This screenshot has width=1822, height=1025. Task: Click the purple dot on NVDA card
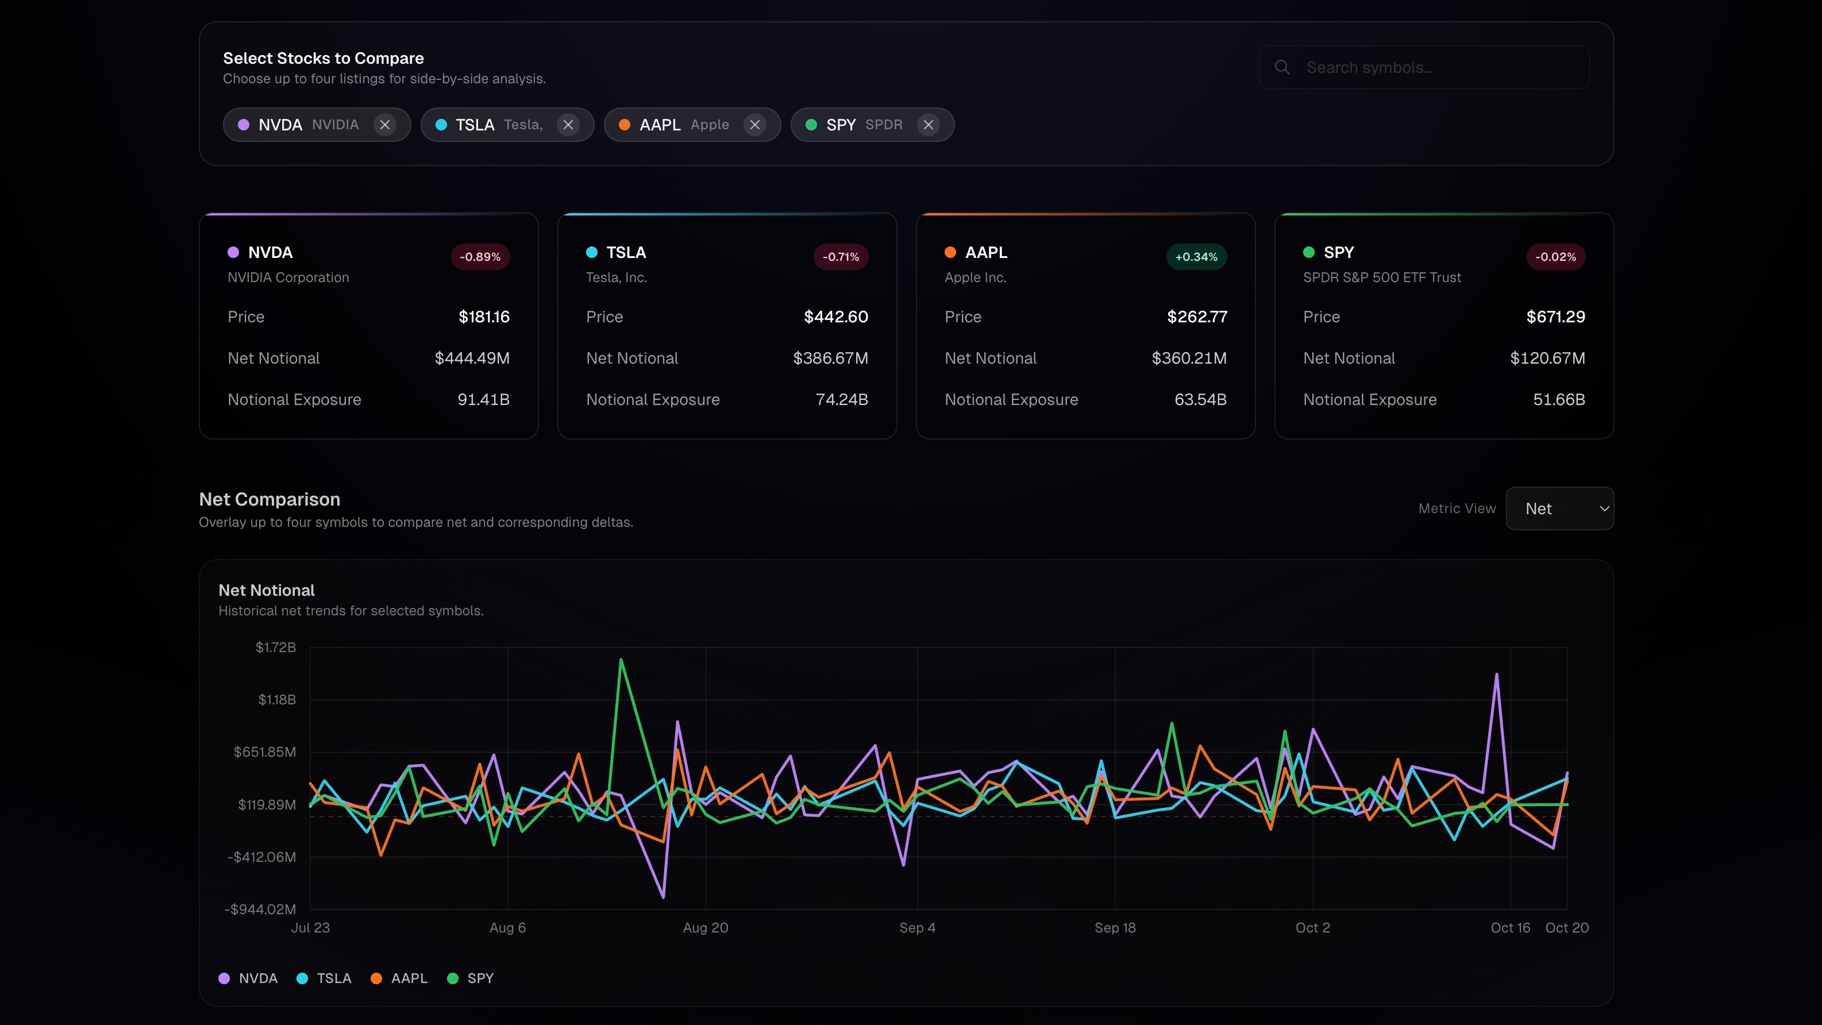tap(233, 253)
